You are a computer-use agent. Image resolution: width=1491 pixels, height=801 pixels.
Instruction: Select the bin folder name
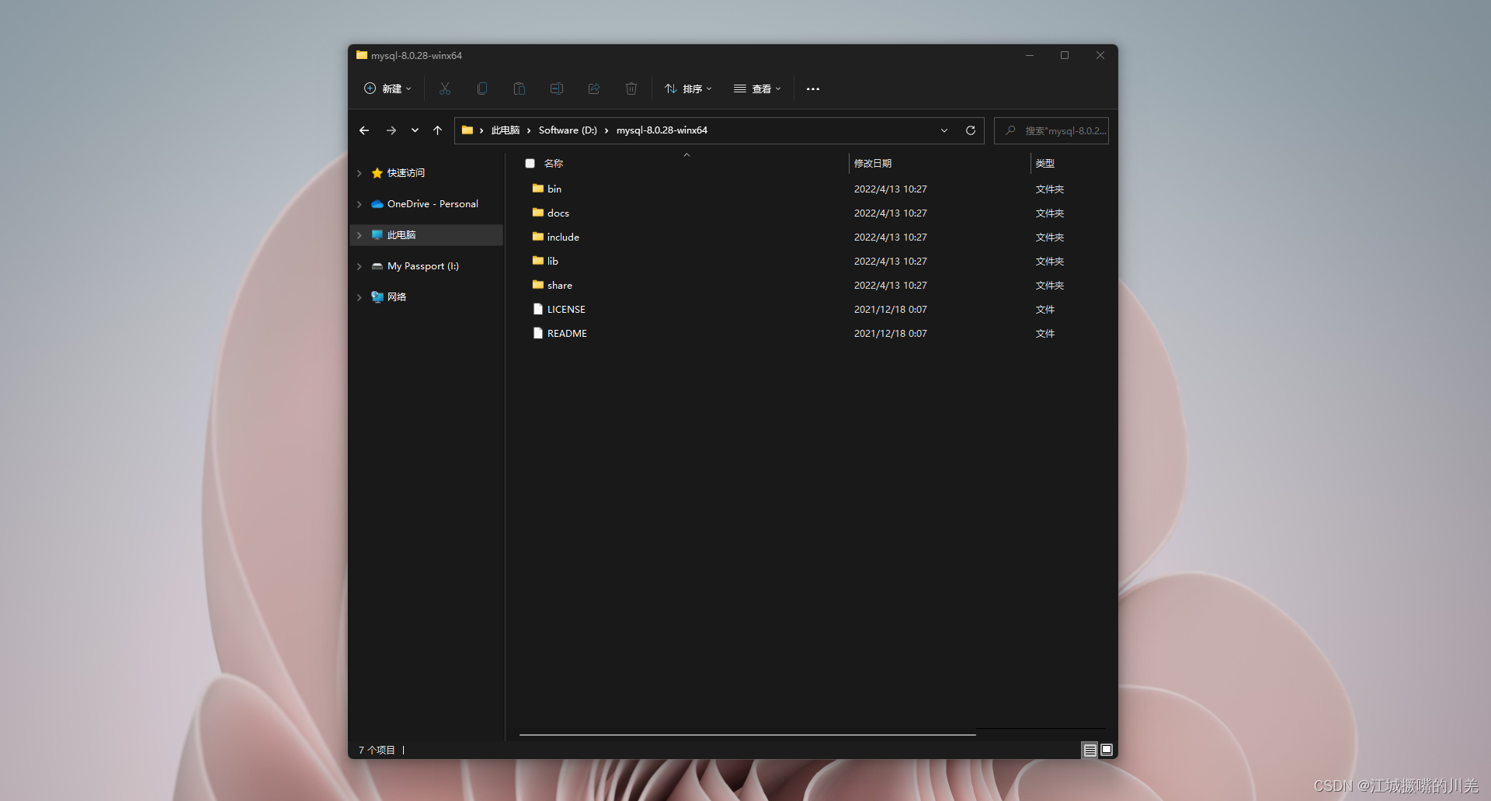coord(554,189)
